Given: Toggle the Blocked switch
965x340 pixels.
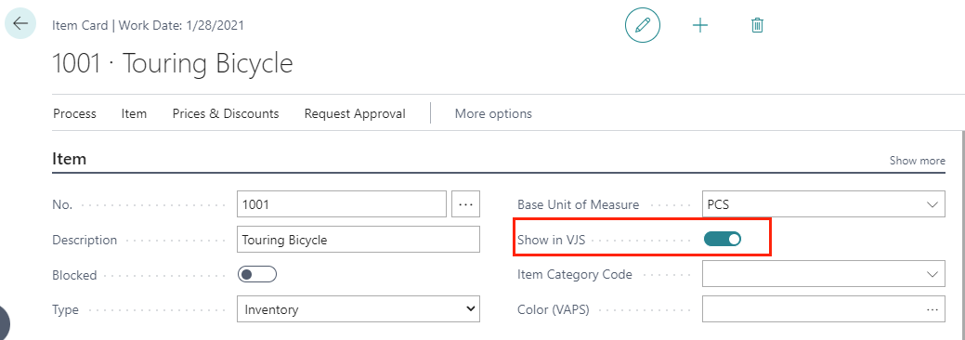Looking at the screenshot, I should (257, 274).
